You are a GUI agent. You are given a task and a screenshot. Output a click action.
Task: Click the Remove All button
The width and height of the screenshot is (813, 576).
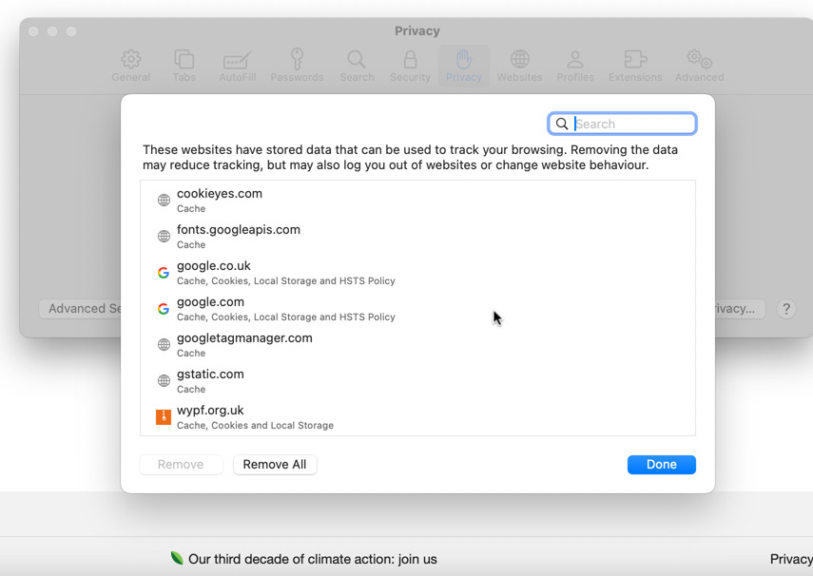click(x=275, y=465)
